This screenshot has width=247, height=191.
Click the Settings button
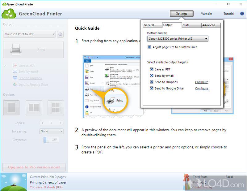(182, 14)
